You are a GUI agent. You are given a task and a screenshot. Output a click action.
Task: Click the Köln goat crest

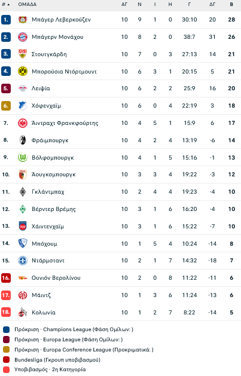[23, 312]
